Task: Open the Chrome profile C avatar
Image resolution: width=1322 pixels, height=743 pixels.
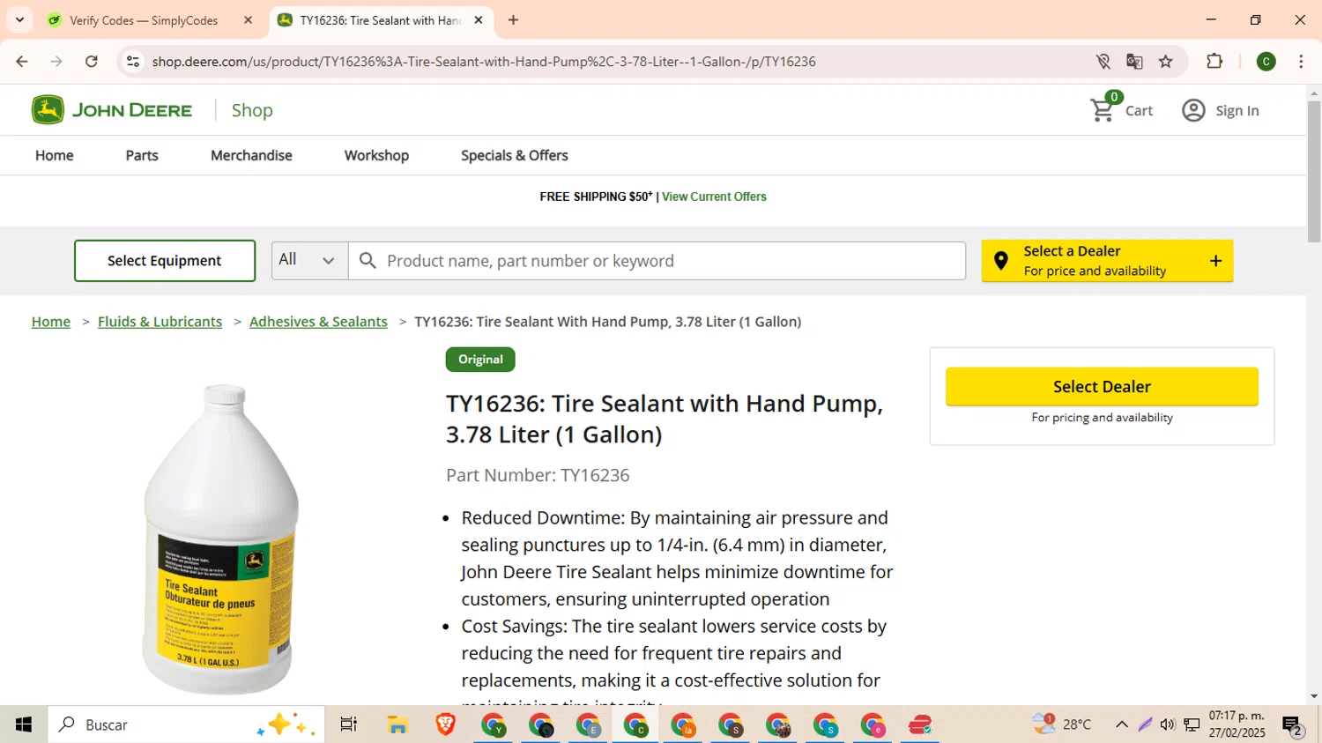Action: coord(1266,61)
